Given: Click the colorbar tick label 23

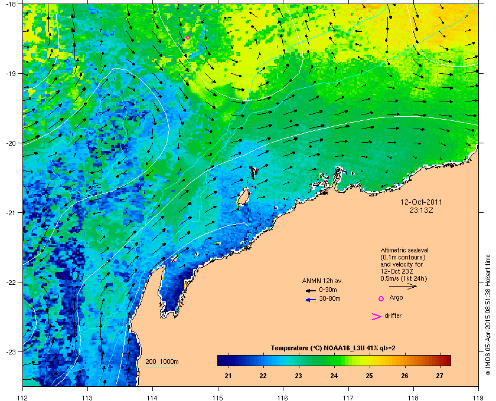Looking at the screenshot, I should point(298,376).
